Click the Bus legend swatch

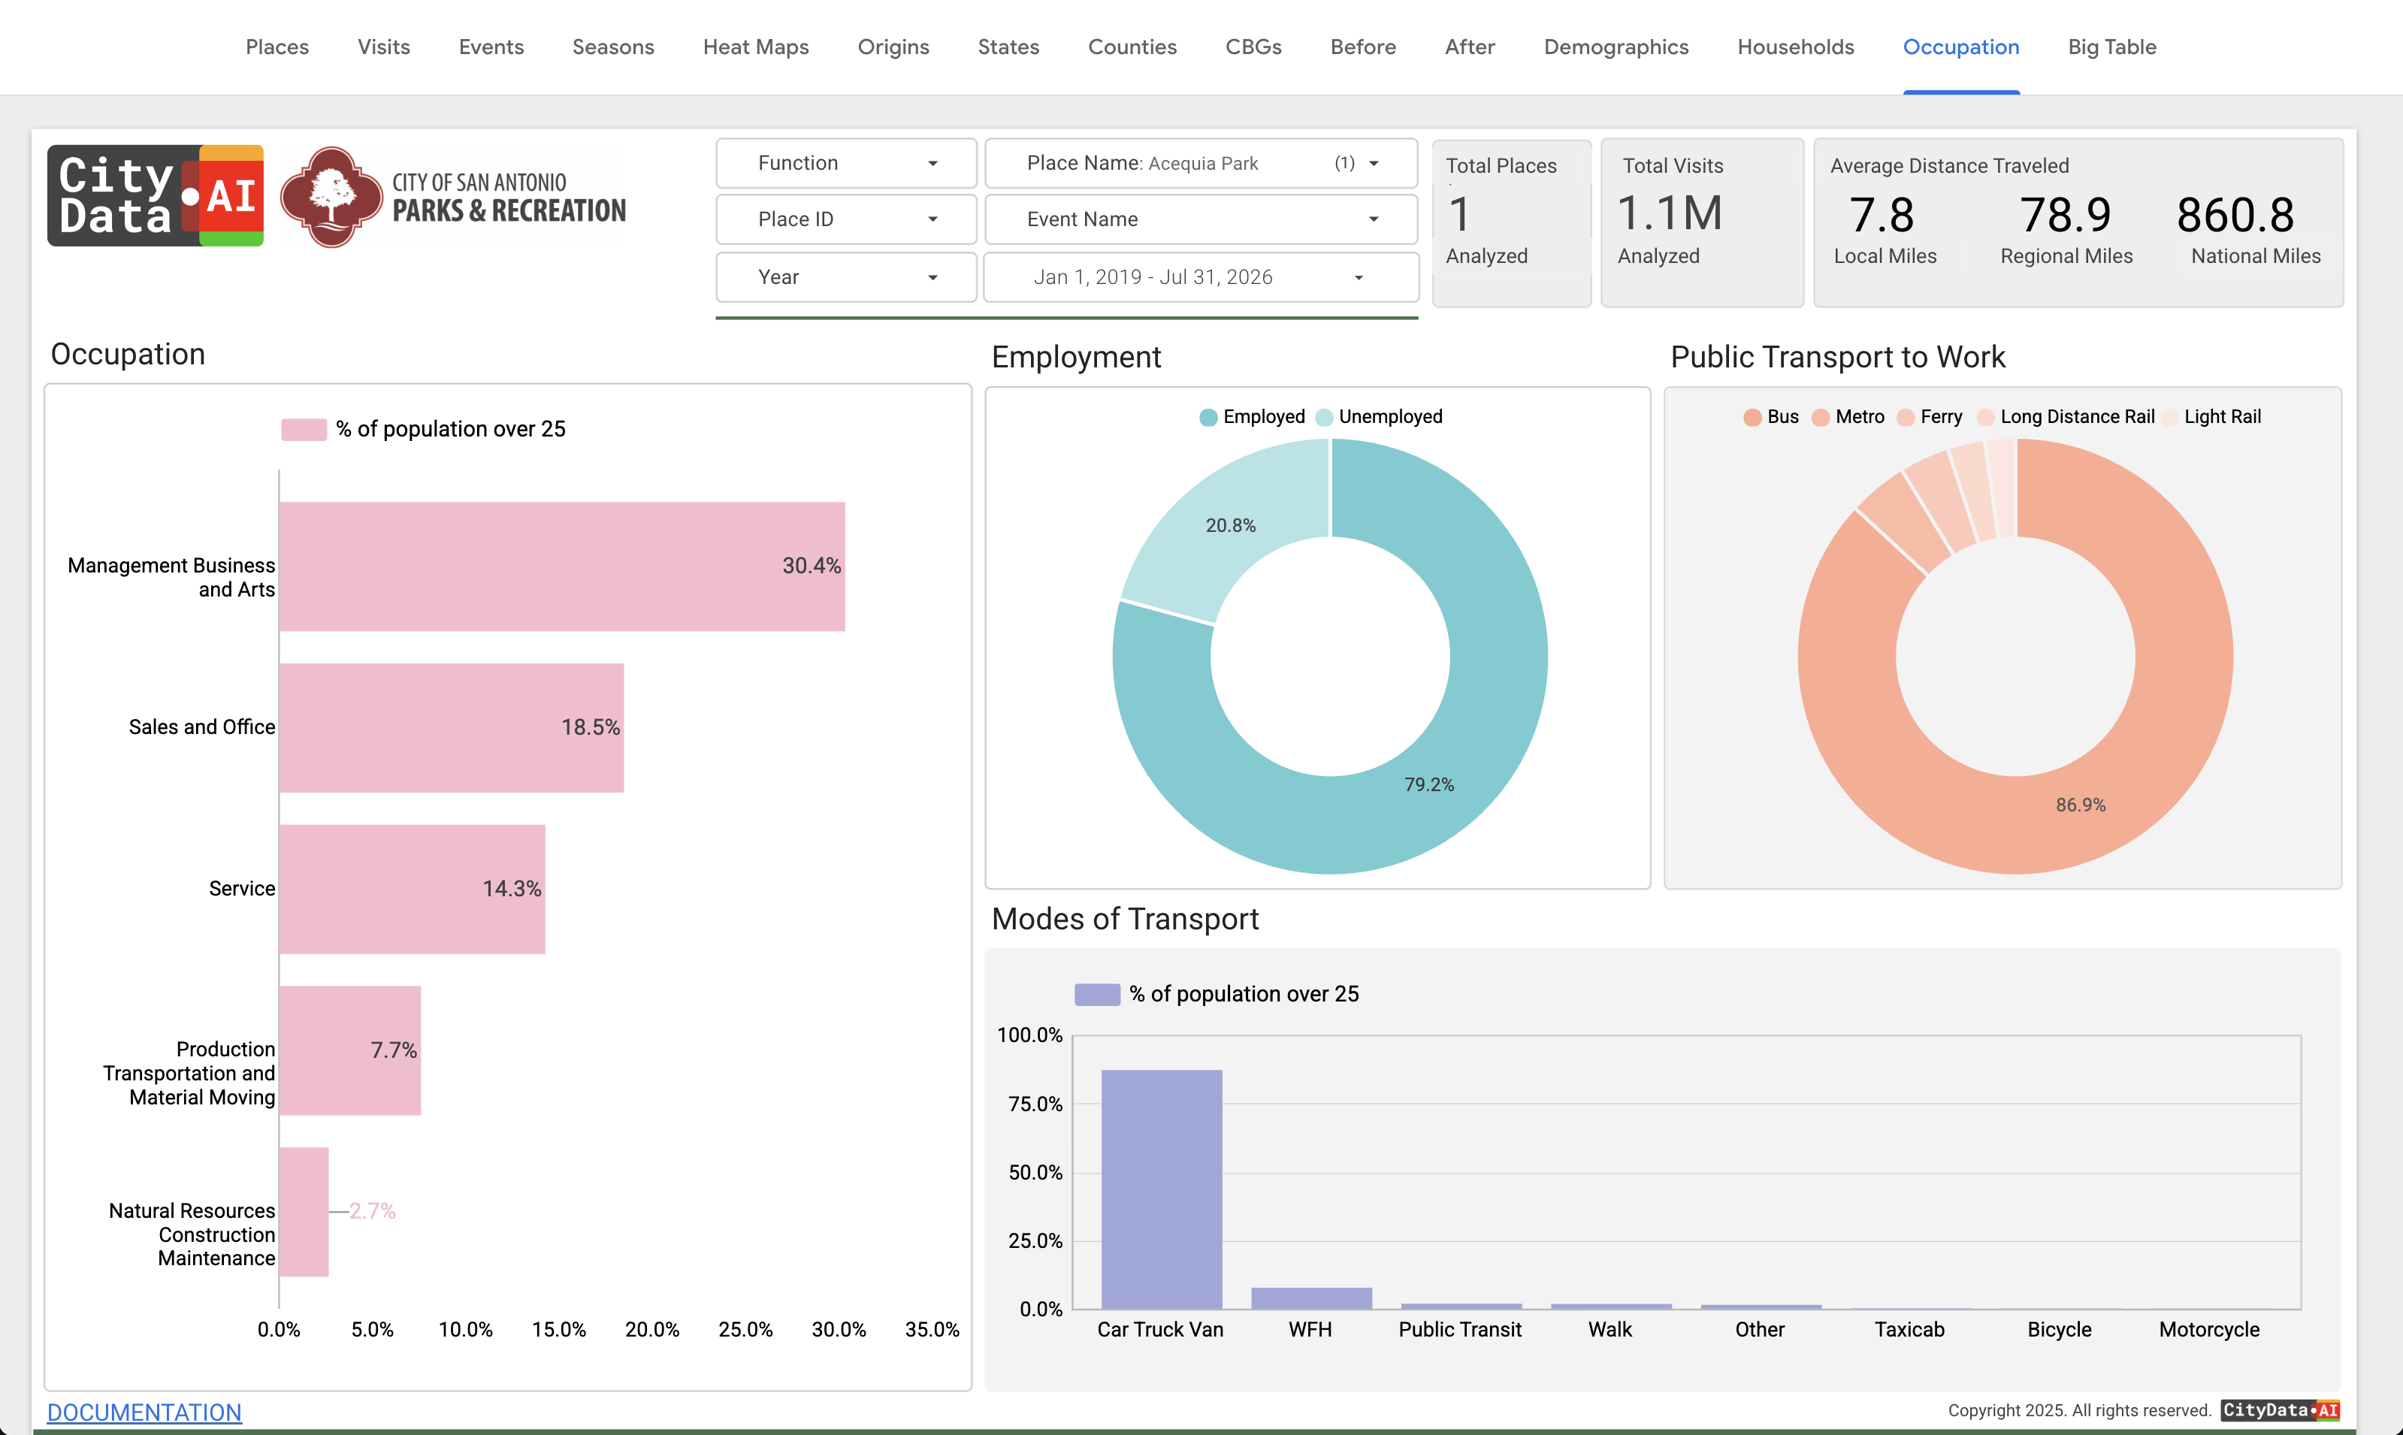[1752, 418]
